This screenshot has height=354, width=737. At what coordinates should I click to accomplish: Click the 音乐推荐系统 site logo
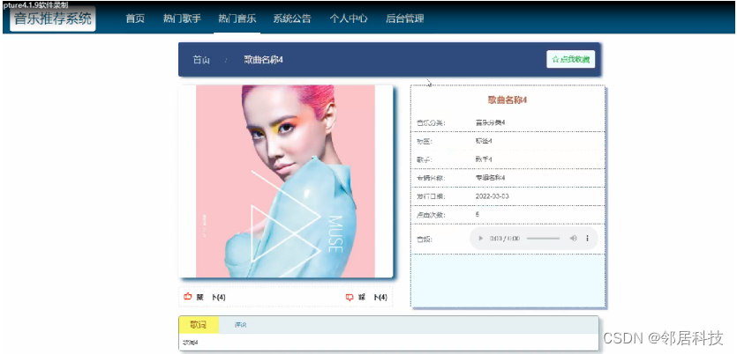pyautogui.click(x=53, y=18)
